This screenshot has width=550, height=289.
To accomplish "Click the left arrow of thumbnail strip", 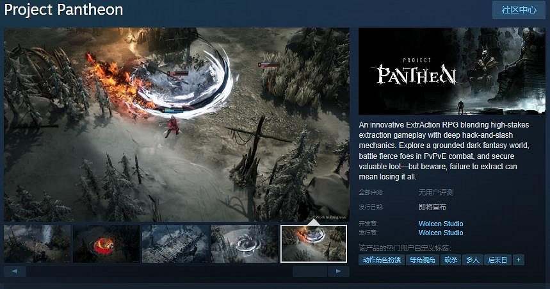I will pos(15,271).
